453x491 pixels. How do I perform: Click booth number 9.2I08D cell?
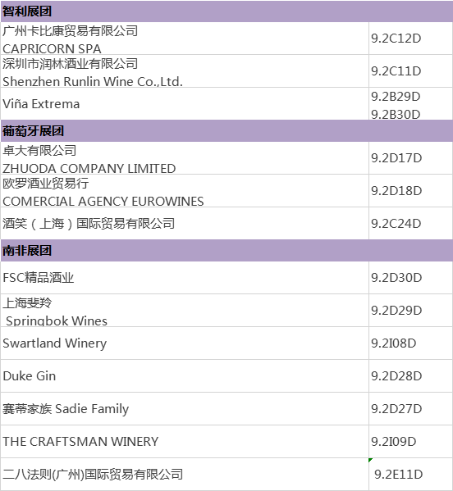pos(410,343)
